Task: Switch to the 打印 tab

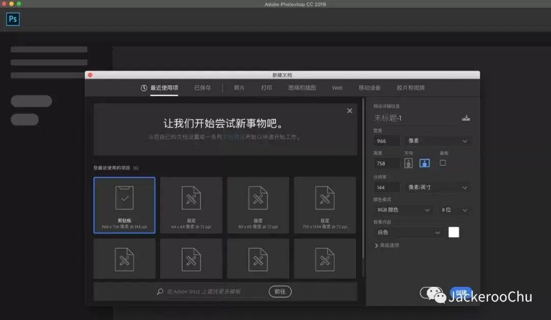Action: (x=267, y=88)
